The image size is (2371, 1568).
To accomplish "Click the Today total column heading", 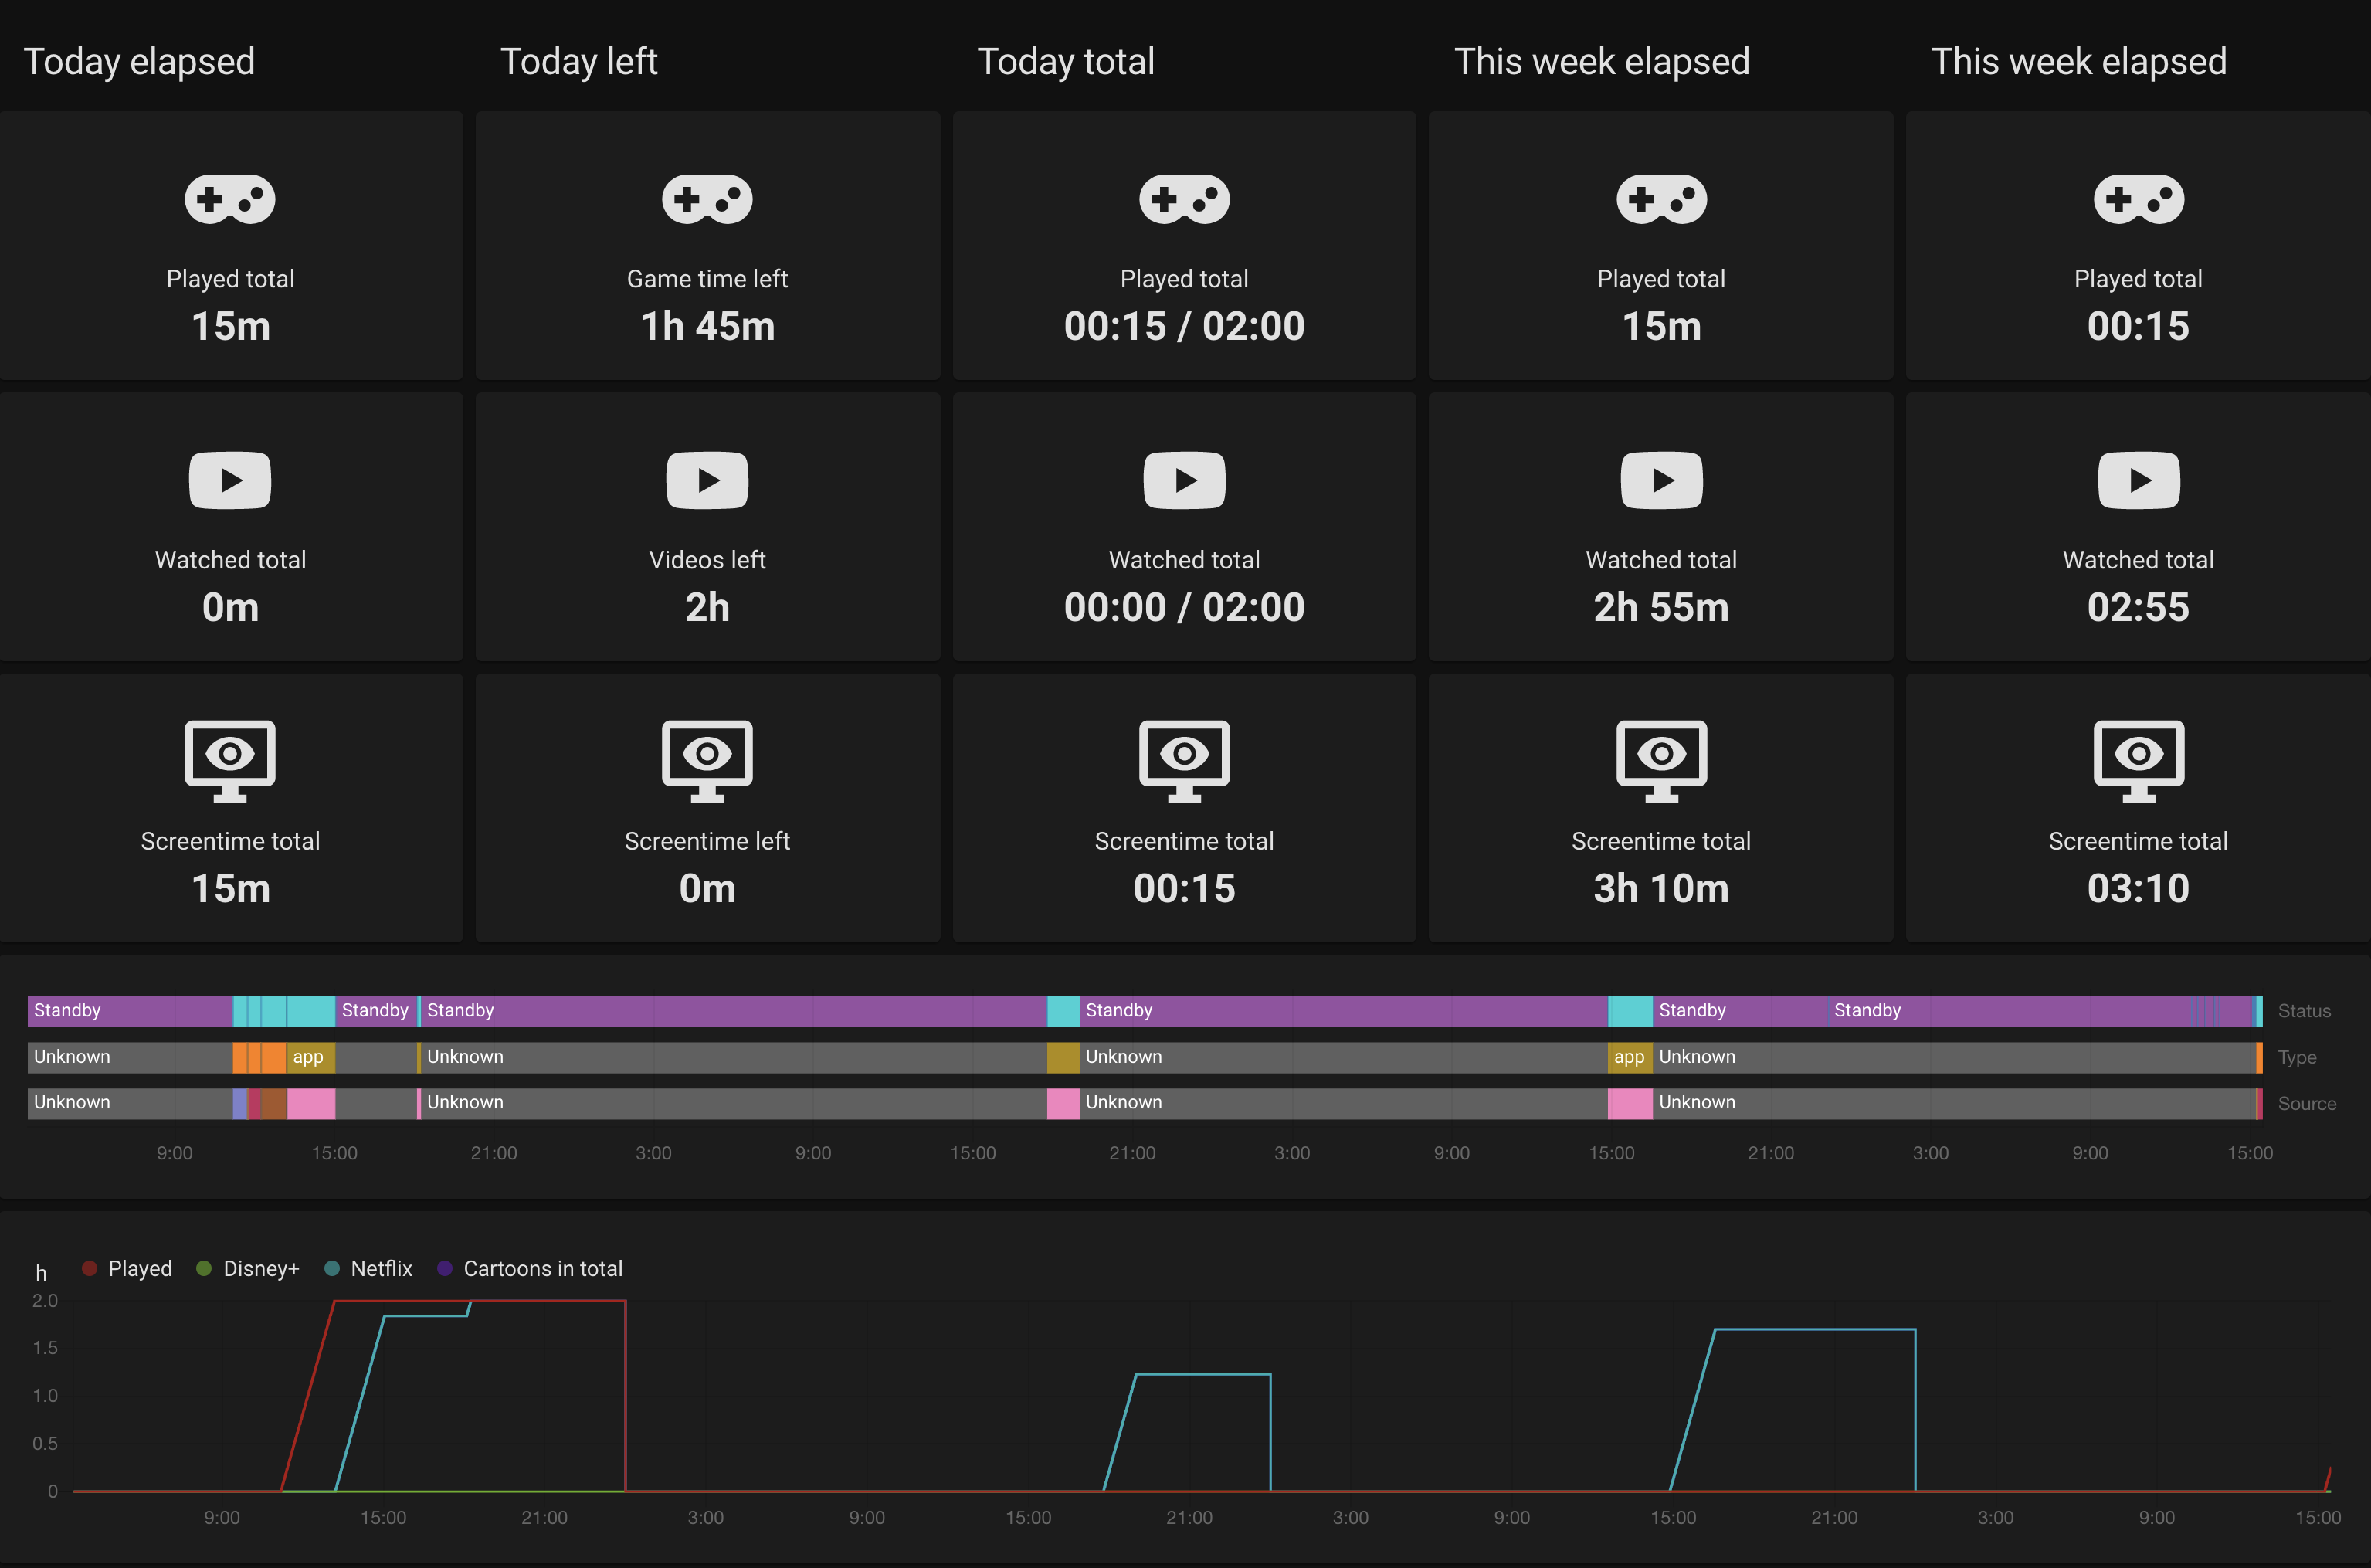I will point(1064,62).
